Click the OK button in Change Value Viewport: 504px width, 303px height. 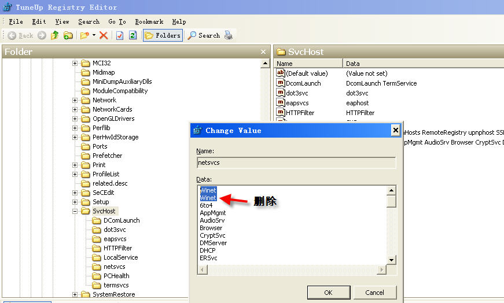(x=329, y=293)
